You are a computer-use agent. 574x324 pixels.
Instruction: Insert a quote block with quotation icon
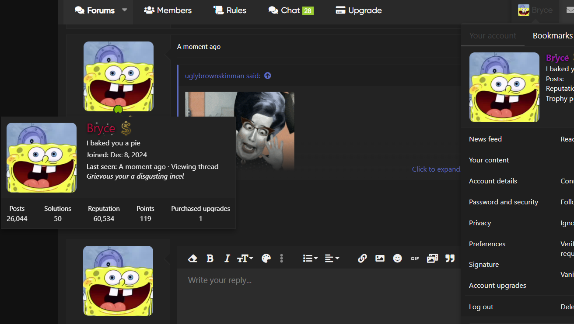450,259
